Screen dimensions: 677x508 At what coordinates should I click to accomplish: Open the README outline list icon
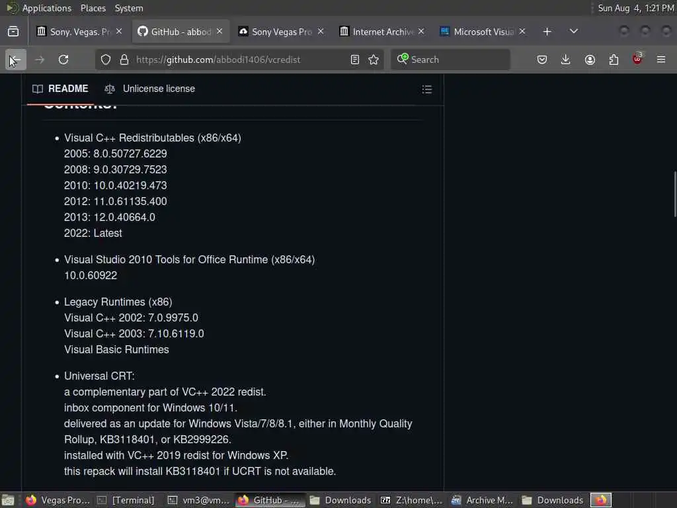427,89
